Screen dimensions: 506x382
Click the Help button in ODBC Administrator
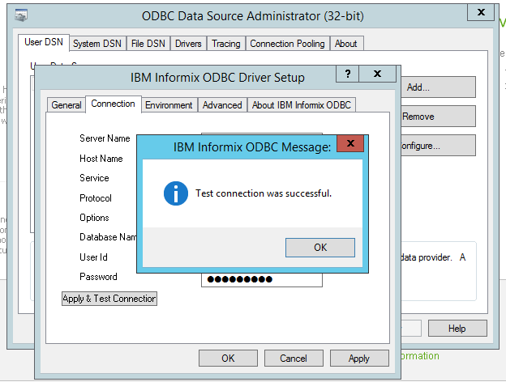point(457,329)
